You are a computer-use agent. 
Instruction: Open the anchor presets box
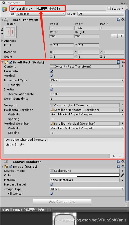click(10, 32)
